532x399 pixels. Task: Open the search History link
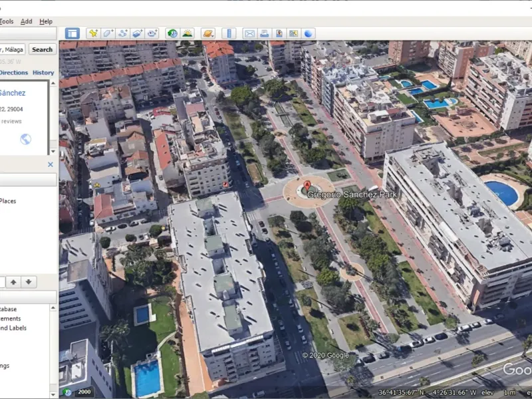click(43, 72)
